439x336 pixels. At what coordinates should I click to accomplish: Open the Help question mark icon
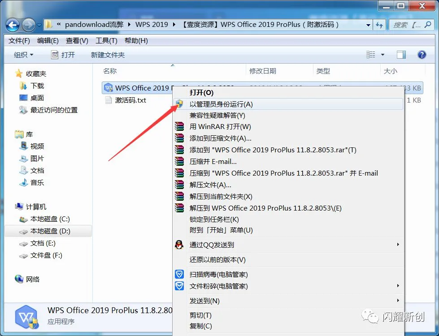coord(422,55)
